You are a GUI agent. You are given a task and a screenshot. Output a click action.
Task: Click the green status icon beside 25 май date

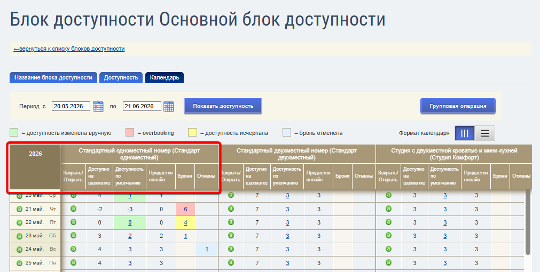[x=19, y=263]
